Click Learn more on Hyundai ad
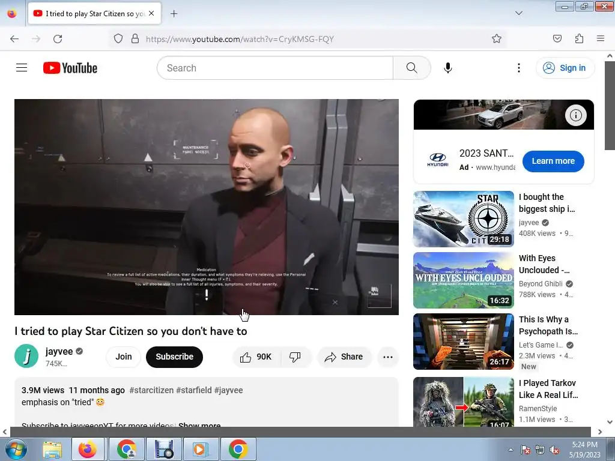The height and width of the screenshot is (461, 615). (x=553, y=161)
